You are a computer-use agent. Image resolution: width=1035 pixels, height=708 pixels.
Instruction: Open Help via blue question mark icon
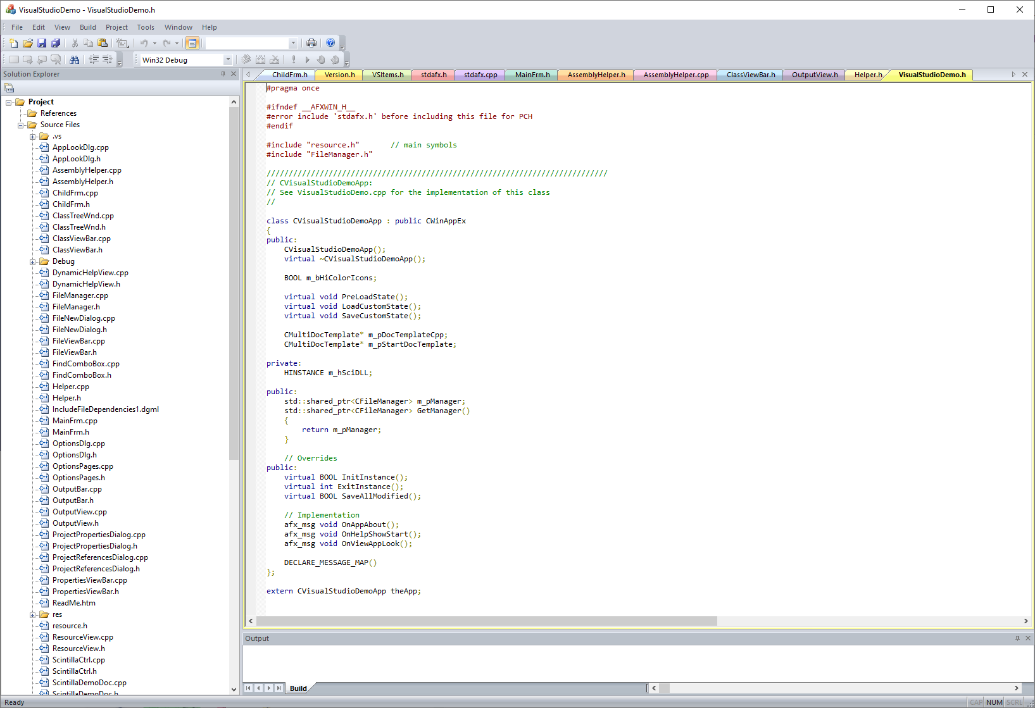pyautogui.click(x=330, y=43)
